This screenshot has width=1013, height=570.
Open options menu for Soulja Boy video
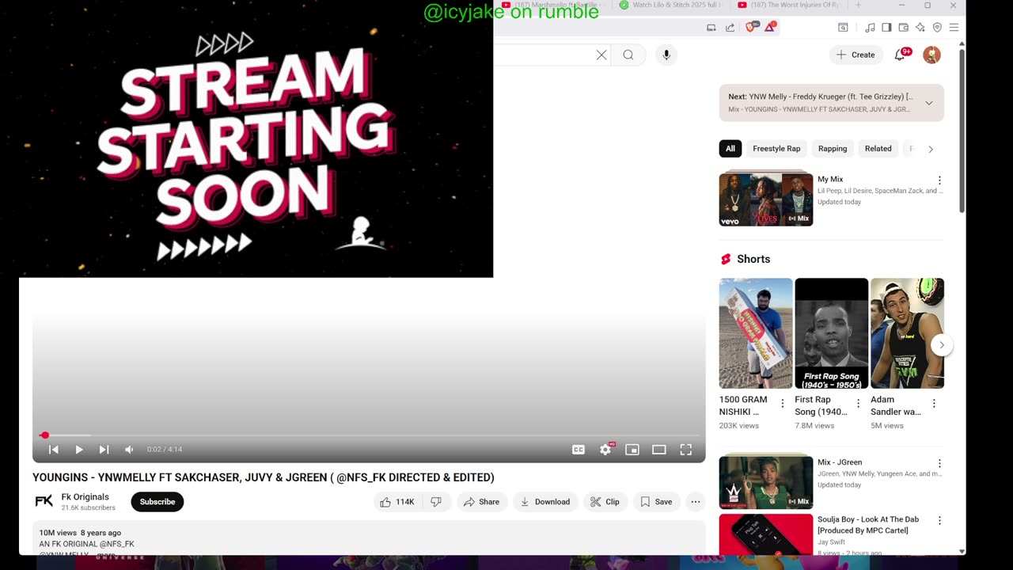coord(939,521)
